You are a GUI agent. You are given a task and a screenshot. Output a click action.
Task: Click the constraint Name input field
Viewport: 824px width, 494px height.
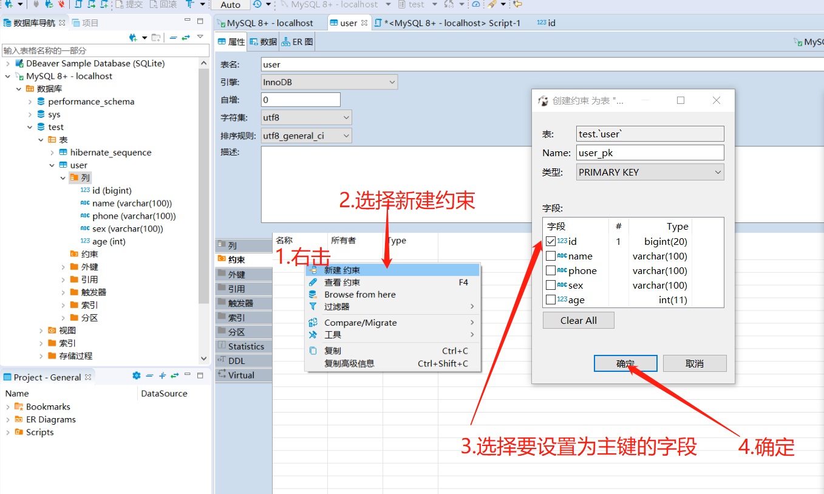(x=650, y=153)
